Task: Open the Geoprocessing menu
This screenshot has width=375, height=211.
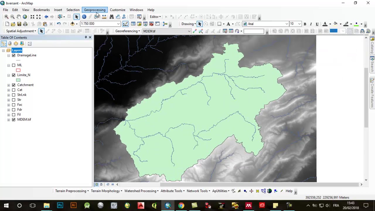Action: [x=95, y=10]
